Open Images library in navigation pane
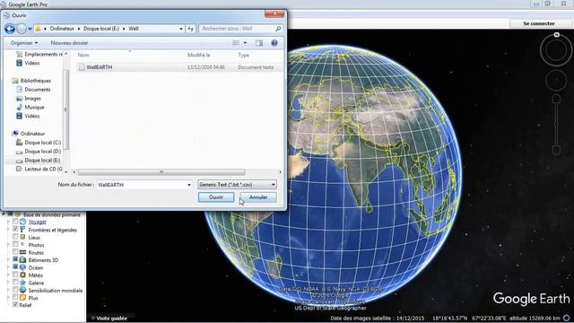This screenshot has height=323, width=574. tap(29, 98)
